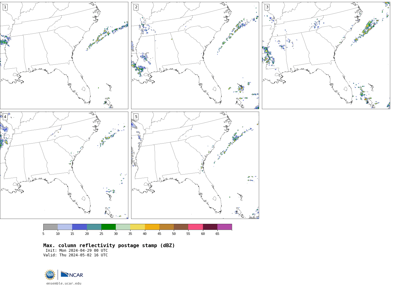Open ensemble member 2 map thumbnail
The width and height of the screenshot is (393, 287).
click(x=195, y=55)
